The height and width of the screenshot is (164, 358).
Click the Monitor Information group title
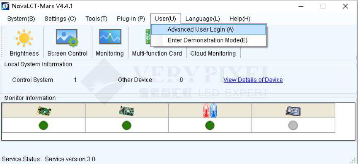(30, 98)
